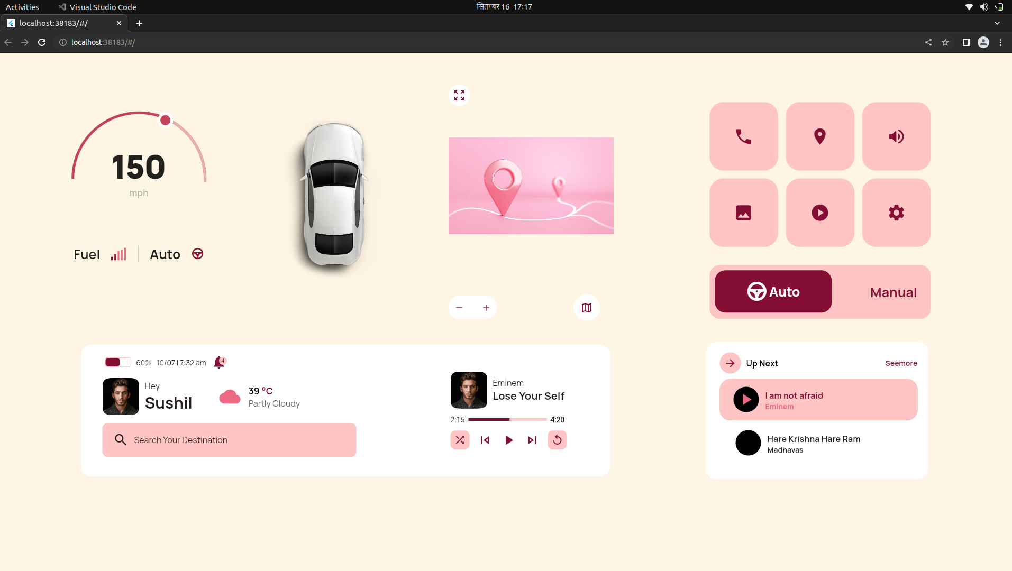Open the location pin tile
This screenshot has height=571, width=1012.
coord(819,136)
